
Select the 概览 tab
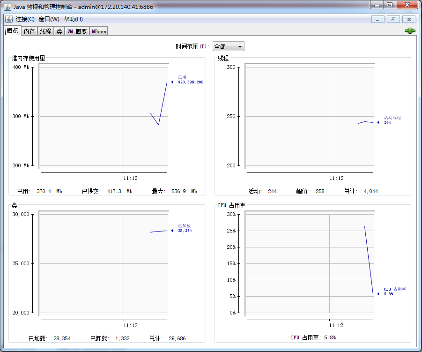[x=13, y=31]
